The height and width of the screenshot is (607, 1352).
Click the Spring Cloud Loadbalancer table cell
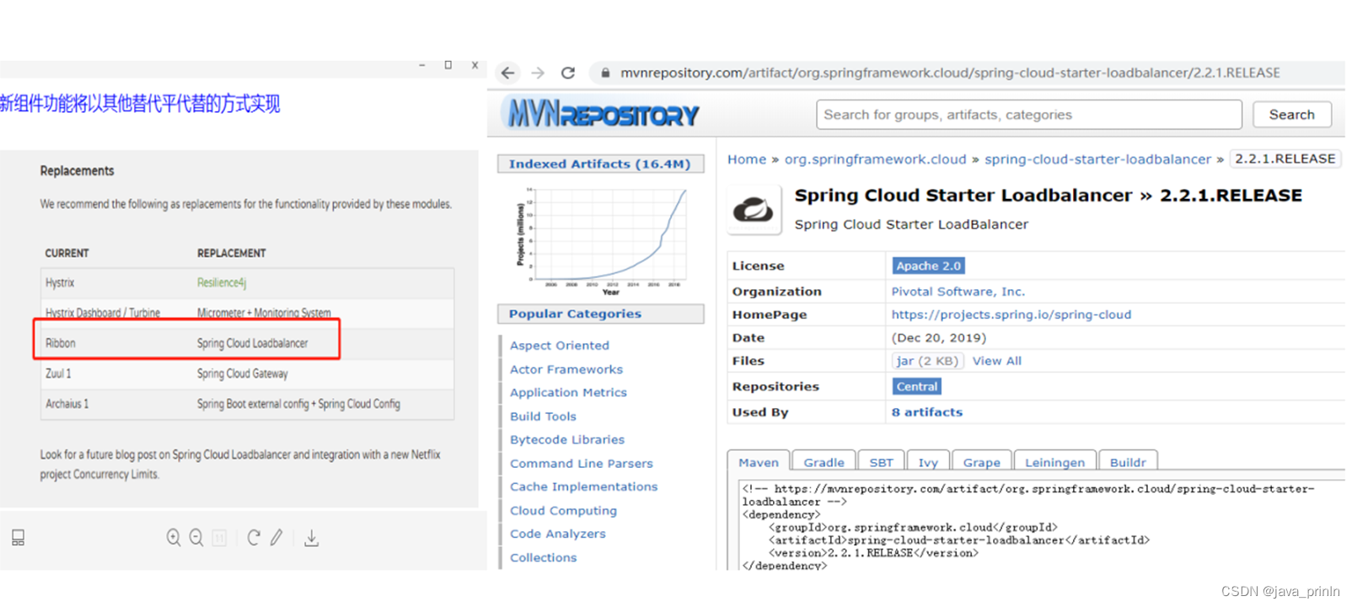point(252,343)
